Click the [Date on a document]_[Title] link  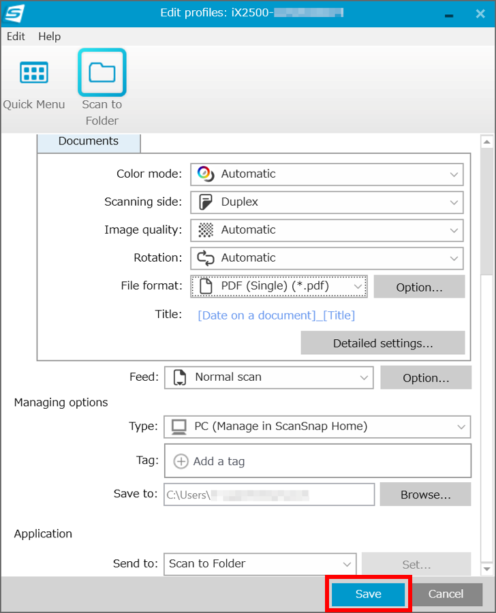coord(276,315)
